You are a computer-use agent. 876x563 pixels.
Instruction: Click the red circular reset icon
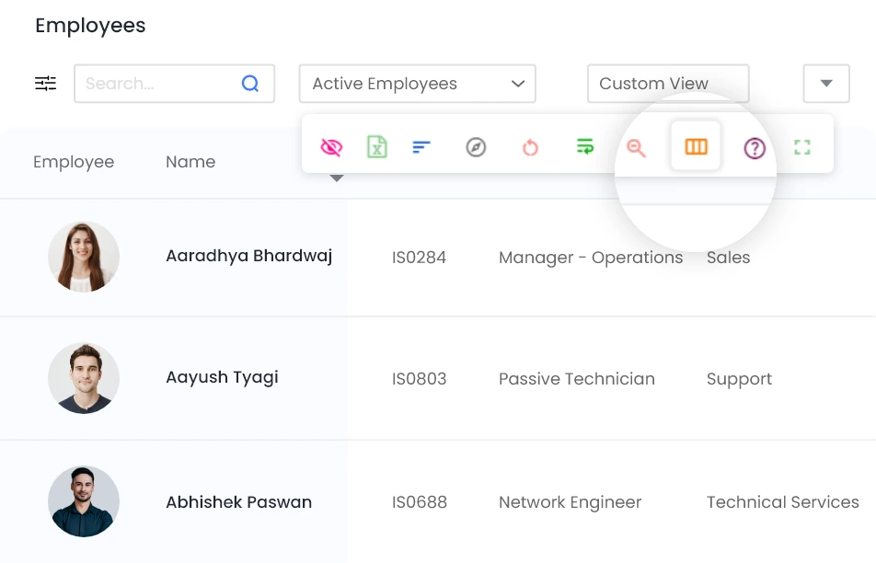(x=530, y=147)
